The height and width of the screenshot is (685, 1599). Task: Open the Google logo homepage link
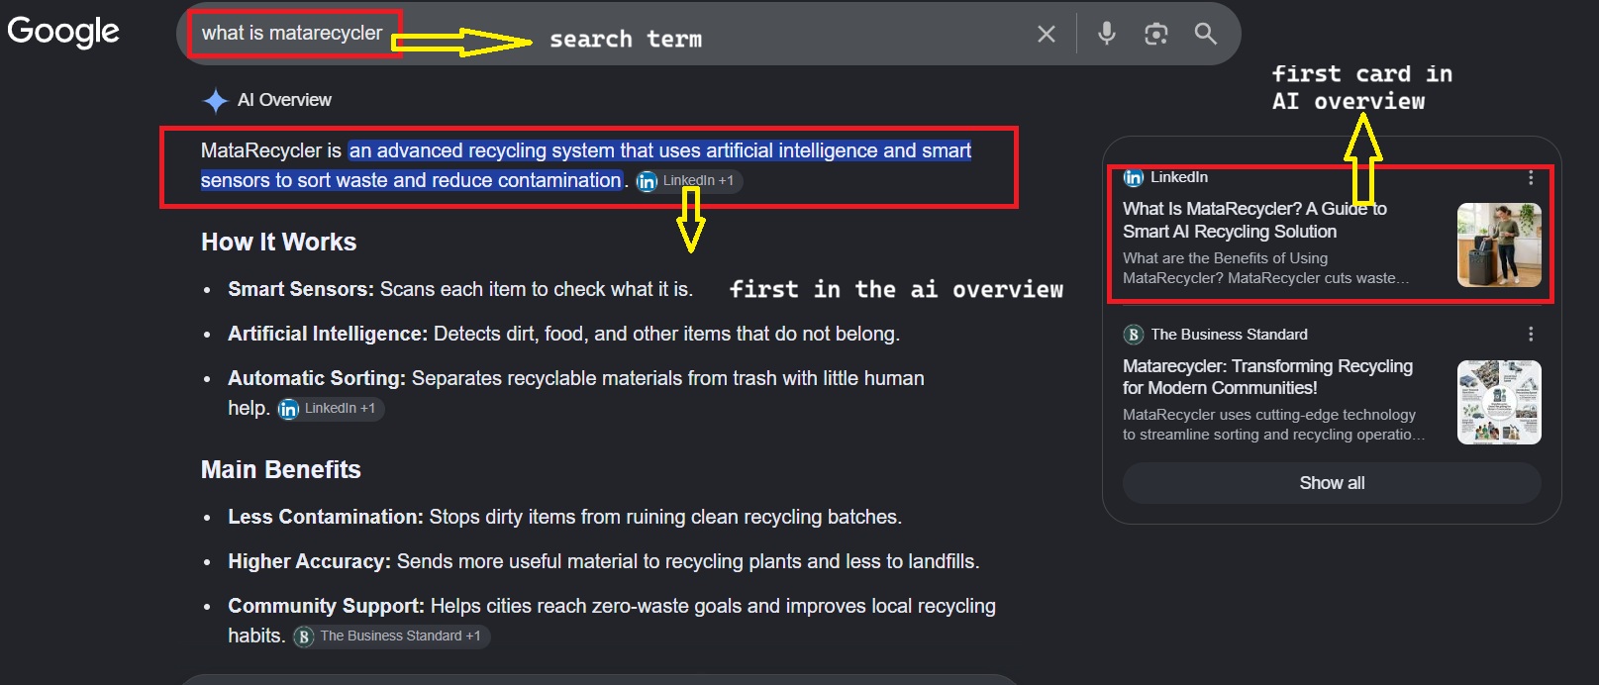[x=63, y=32]
